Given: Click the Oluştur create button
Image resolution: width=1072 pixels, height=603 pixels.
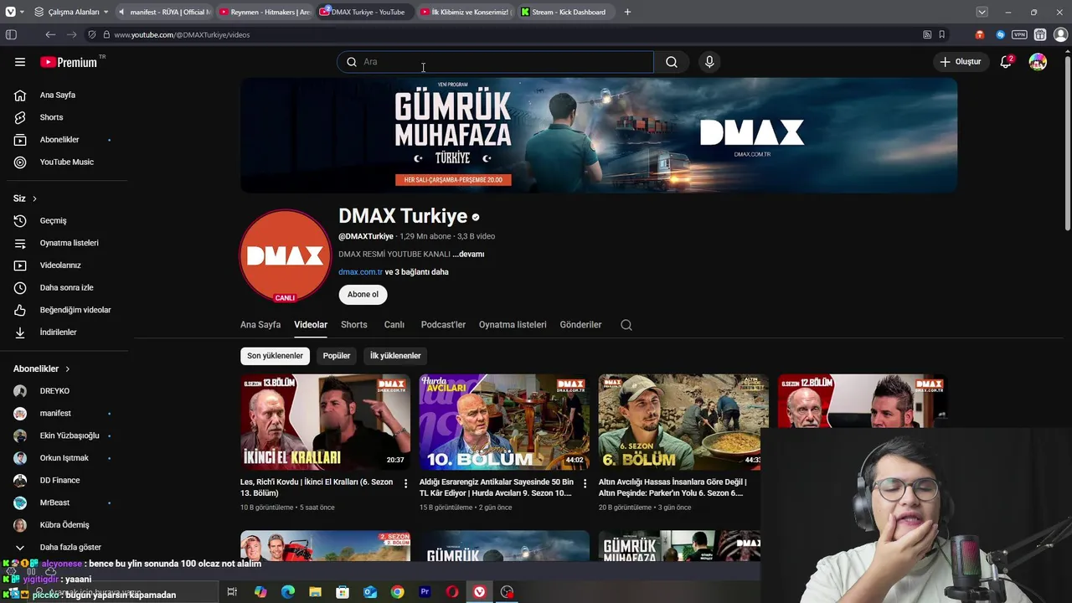Looking at the screenshot, I should tap(960, 62).
